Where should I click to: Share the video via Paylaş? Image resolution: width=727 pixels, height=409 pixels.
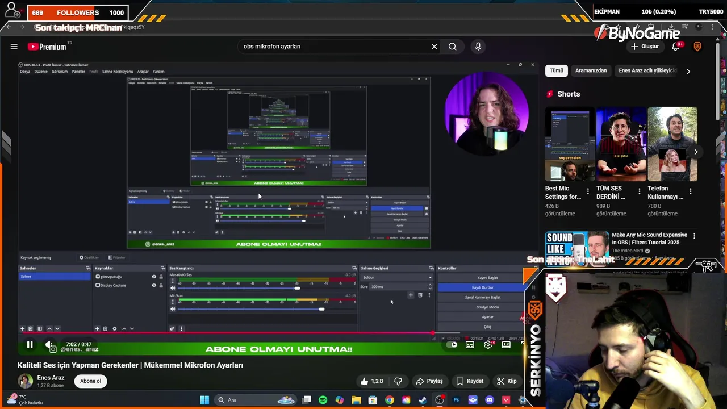point(429,381)
